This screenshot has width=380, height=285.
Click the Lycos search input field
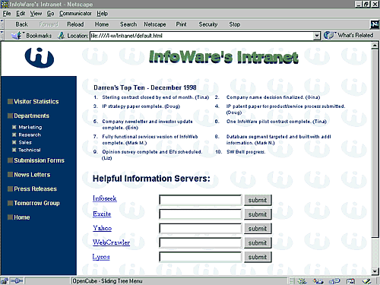coord(201,257)
